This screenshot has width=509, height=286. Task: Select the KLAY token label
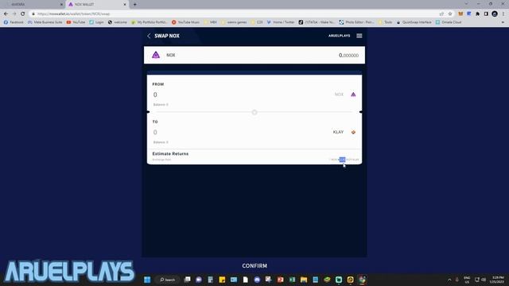(338, 132)
